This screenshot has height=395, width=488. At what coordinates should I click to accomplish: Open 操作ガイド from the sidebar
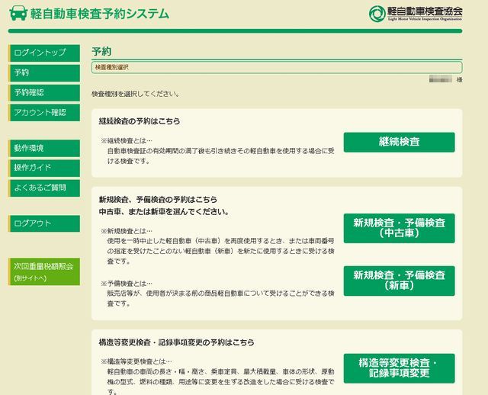(44, 168)
